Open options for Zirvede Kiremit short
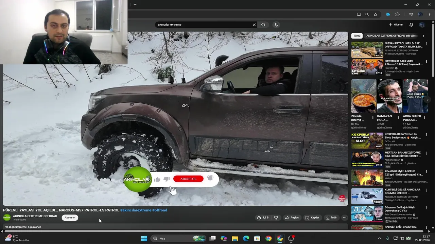435x244 pixels. (373, 118)
